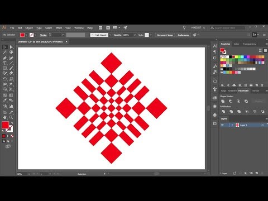Screen dimensions: 268x201
Task: Close the Untitled-1 document tab
Action: (x=66, y=42)
